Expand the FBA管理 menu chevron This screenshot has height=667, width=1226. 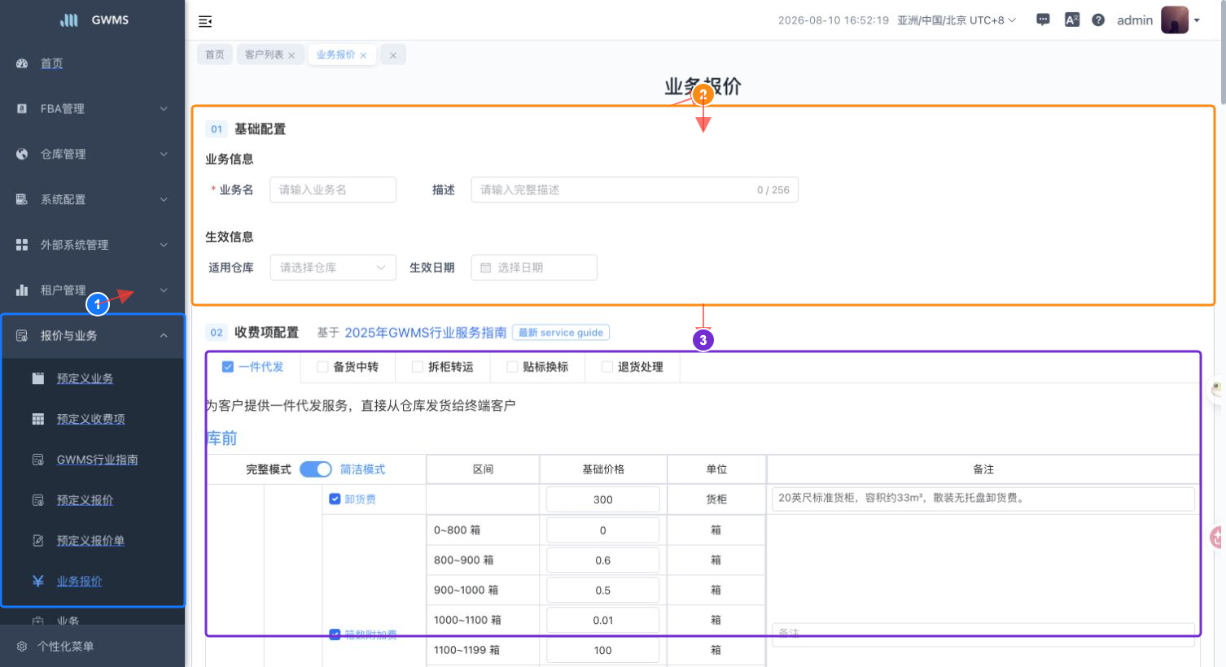pyautogui.click(x=164, y=108)
